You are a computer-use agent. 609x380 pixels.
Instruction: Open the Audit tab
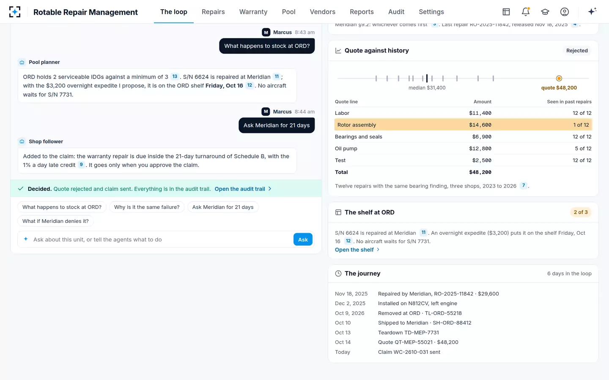tap(396, 12)
